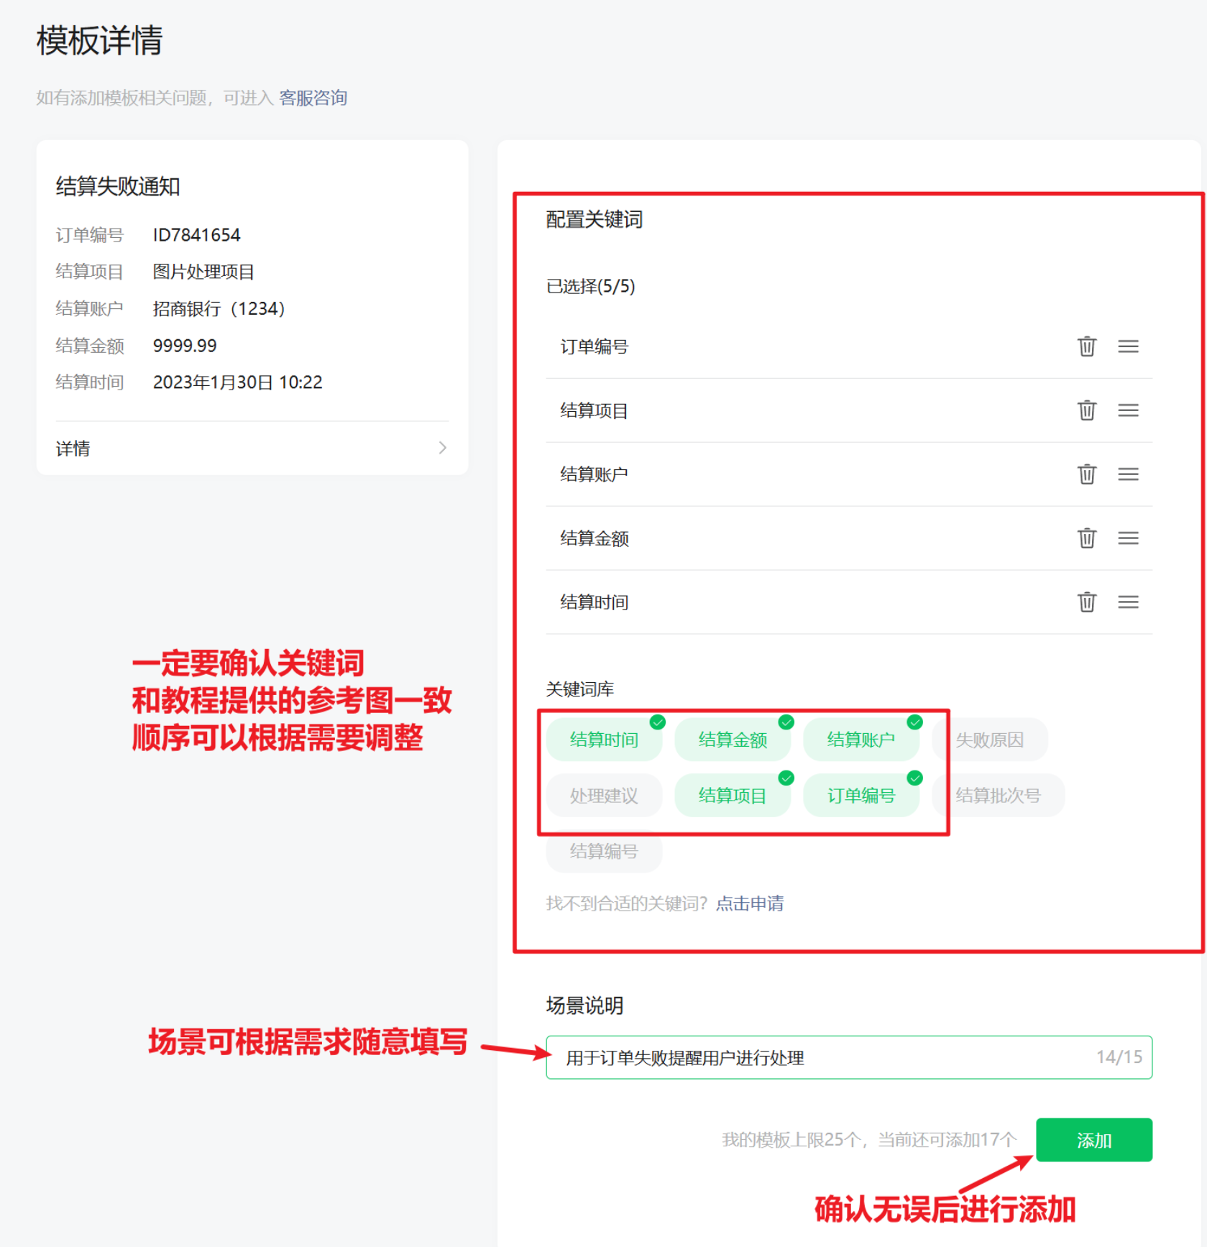Expand the 详情 row in preview card

252,448
